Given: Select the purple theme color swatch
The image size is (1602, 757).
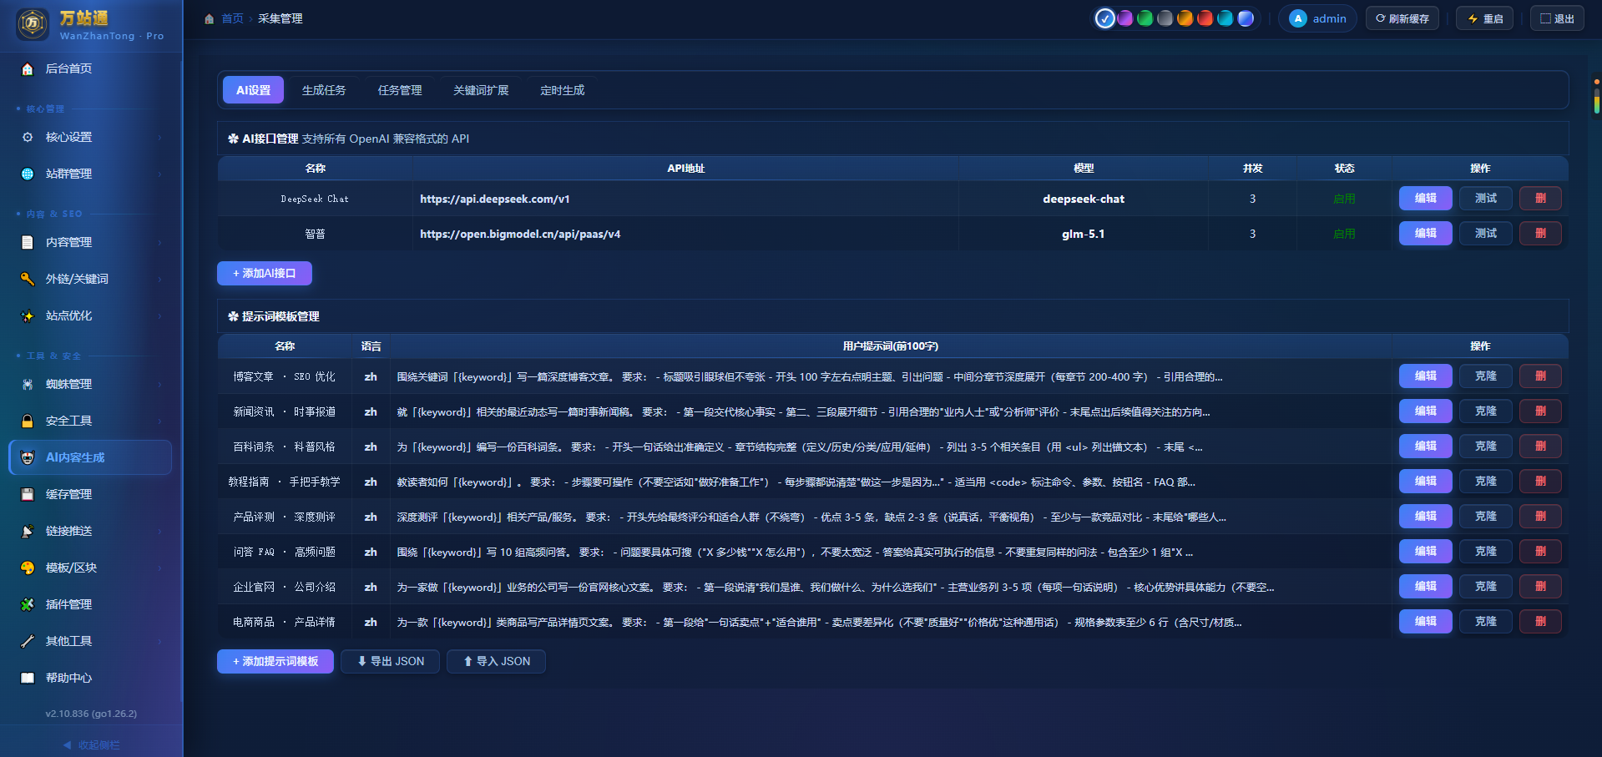Looking at the screenshot, I should (1125, 18).
